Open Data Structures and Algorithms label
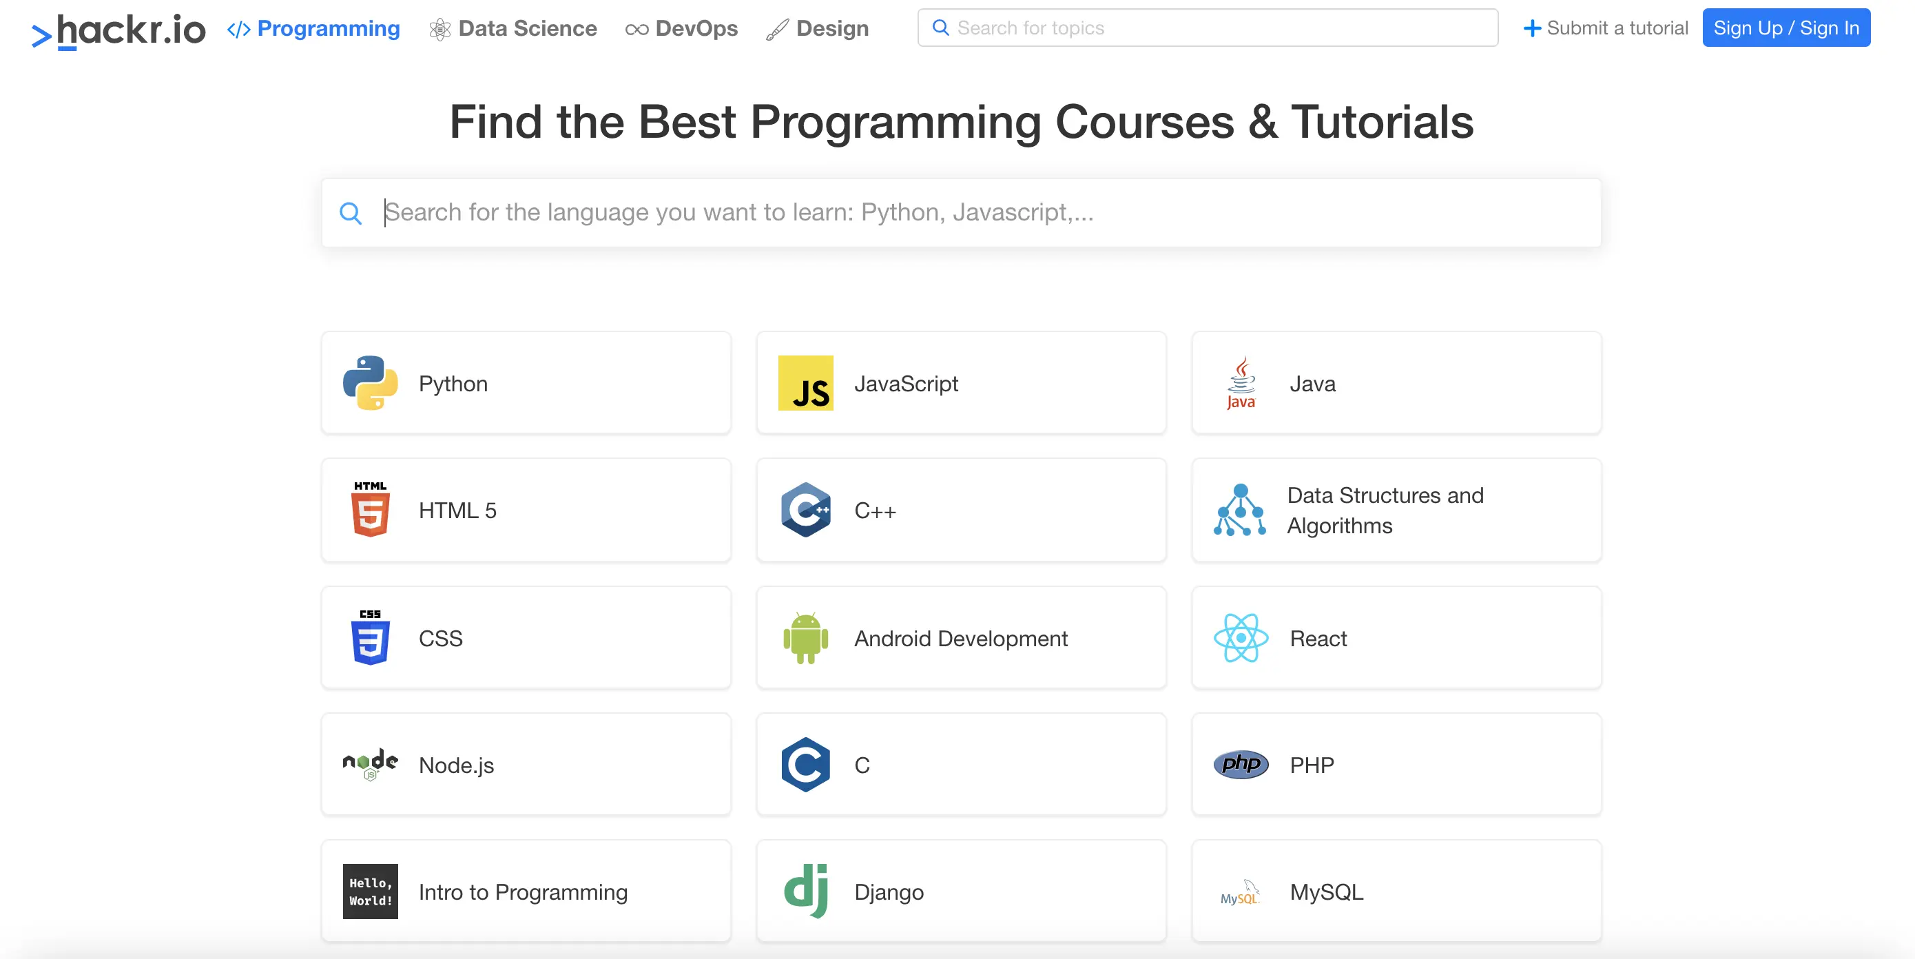This screenshot has width=1915, height=959. pos(1385,511)
